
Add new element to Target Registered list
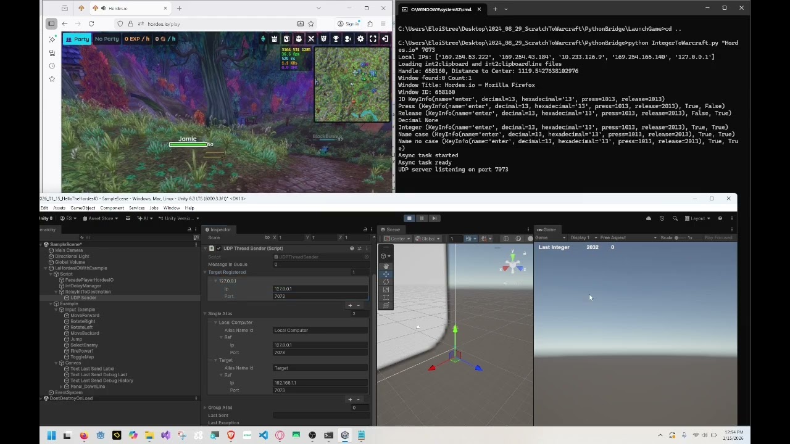click(350, 306)
